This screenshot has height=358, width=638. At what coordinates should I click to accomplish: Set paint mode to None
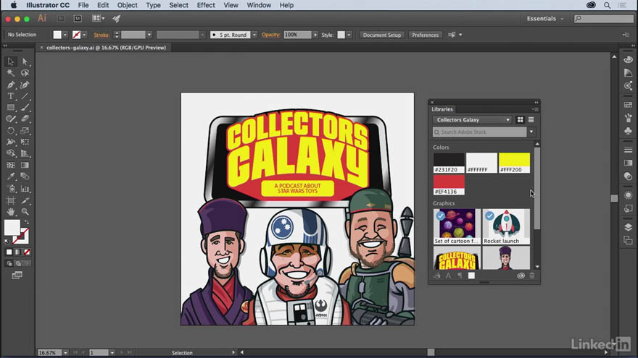coord(27,252)
